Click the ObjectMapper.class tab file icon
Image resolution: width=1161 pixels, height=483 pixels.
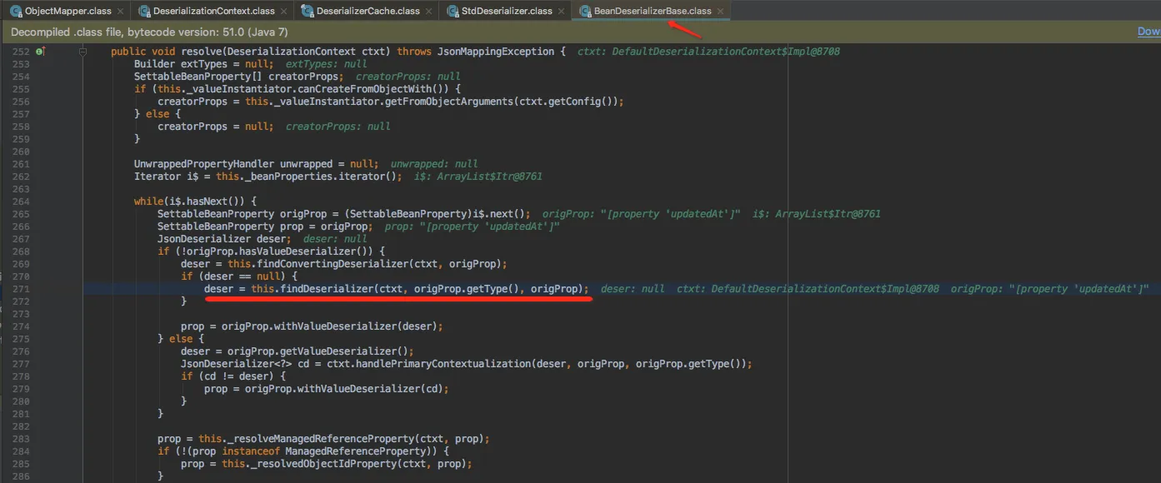[15, 11]
